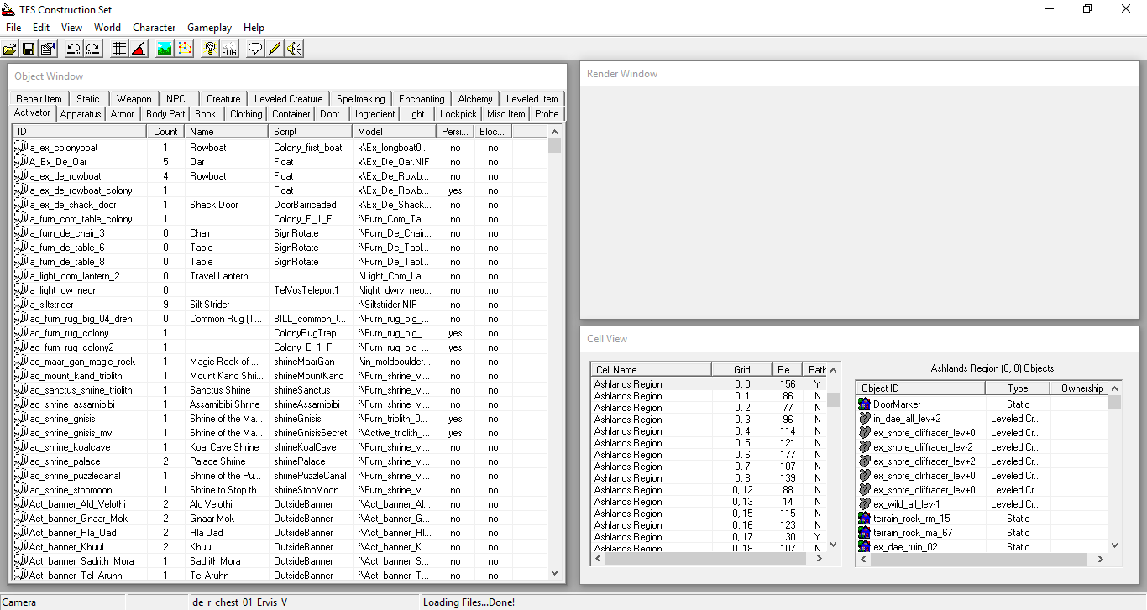Click the icon beside a_light_dw_neon
This screenshot has width=1147, height=610.
tap(21, 290)
